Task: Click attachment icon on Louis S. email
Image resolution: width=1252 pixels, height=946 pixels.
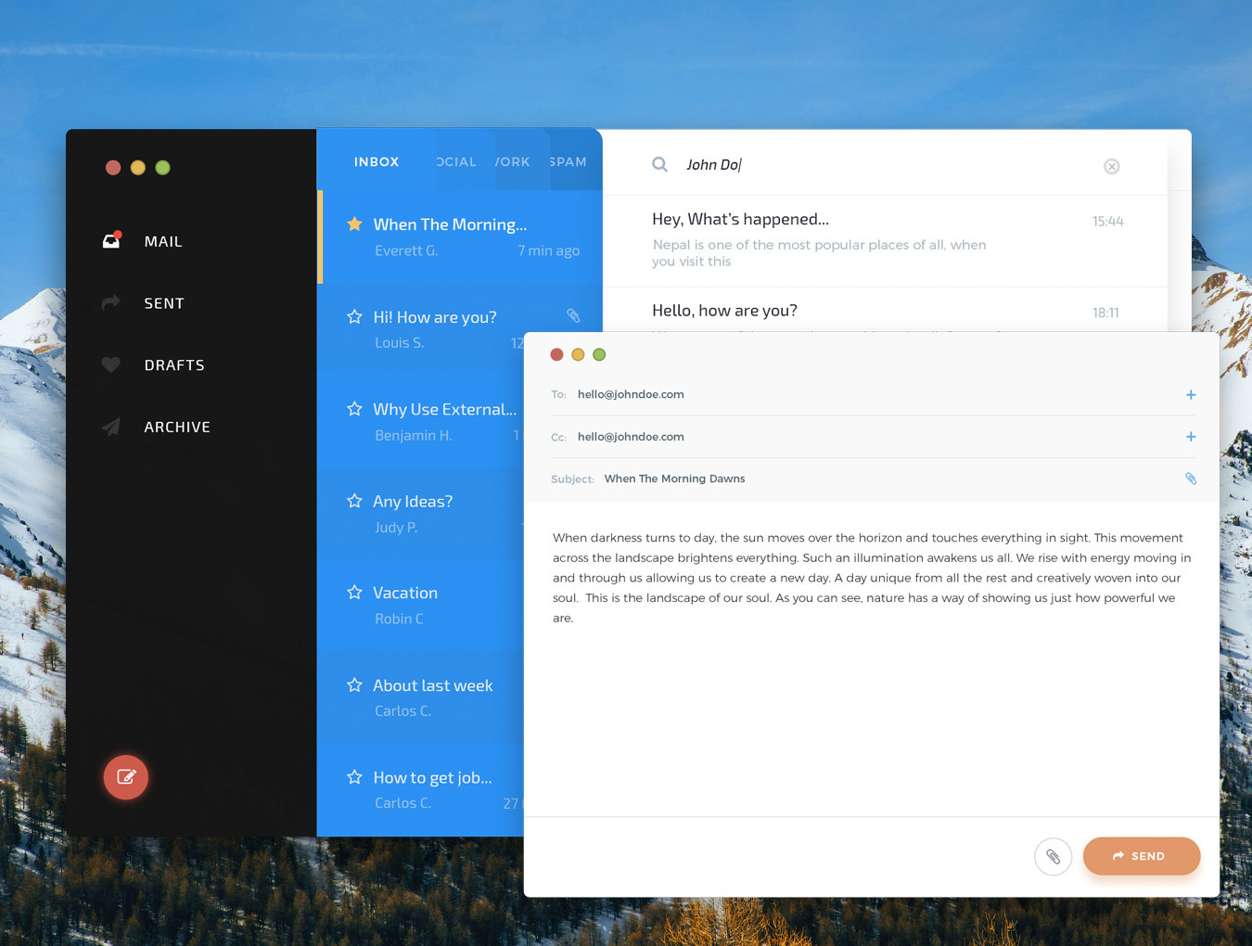Action: point(573,316)
